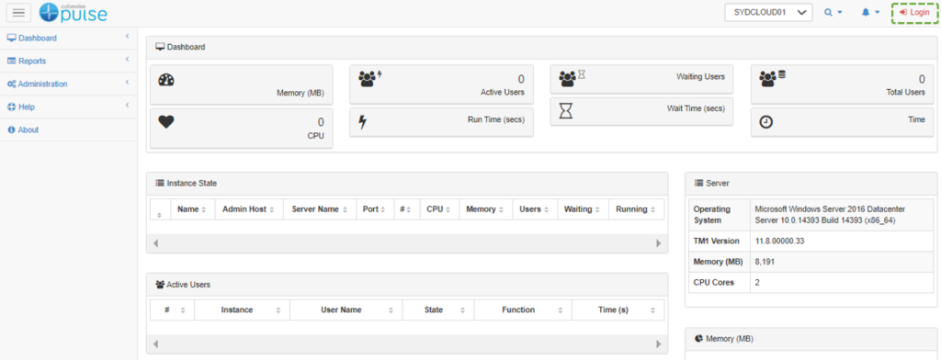941x360 pixels.
Task: Click the CPU heart icon
Action: click(x=166, y=122)
